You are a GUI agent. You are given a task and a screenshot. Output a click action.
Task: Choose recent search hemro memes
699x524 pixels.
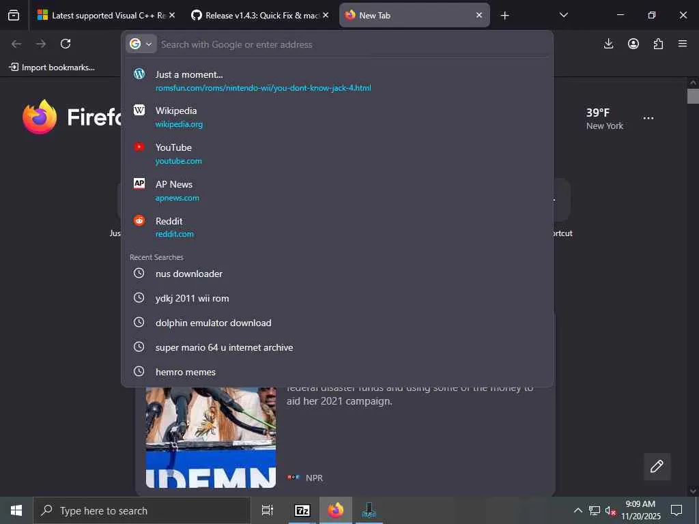[337, 372]
